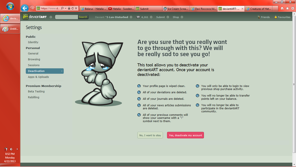
Task: Click the browser forward arrow
Action: tap(32, 8)
